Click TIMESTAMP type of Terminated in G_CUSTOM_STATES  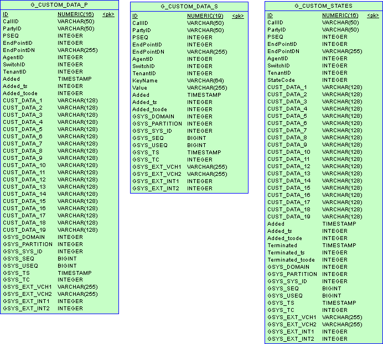tap(339, 246)
